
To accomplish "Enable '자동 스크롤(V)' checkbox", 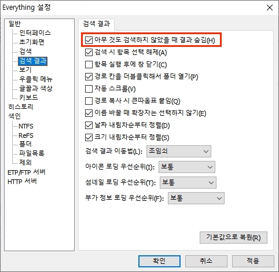I will (x=89, y=89).
